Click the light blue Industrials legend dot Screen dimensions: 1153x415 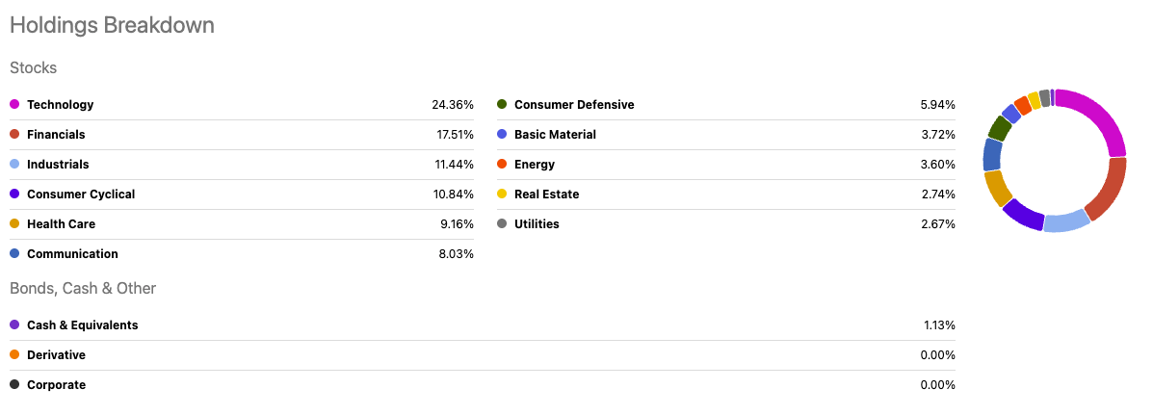tap(14, 165)
